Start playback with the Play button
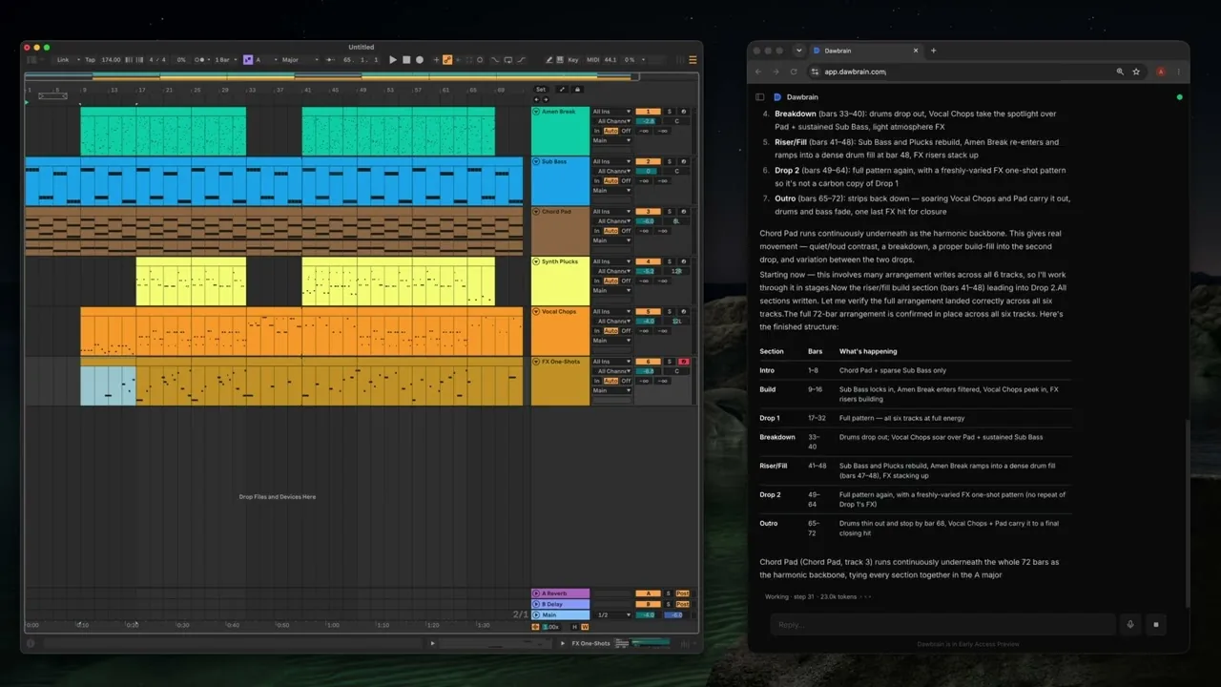Screen dimensions: 1221x687 393,59
